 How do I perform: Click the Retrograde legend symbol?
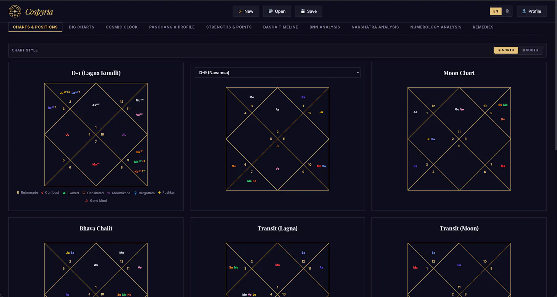click(18, 193)
